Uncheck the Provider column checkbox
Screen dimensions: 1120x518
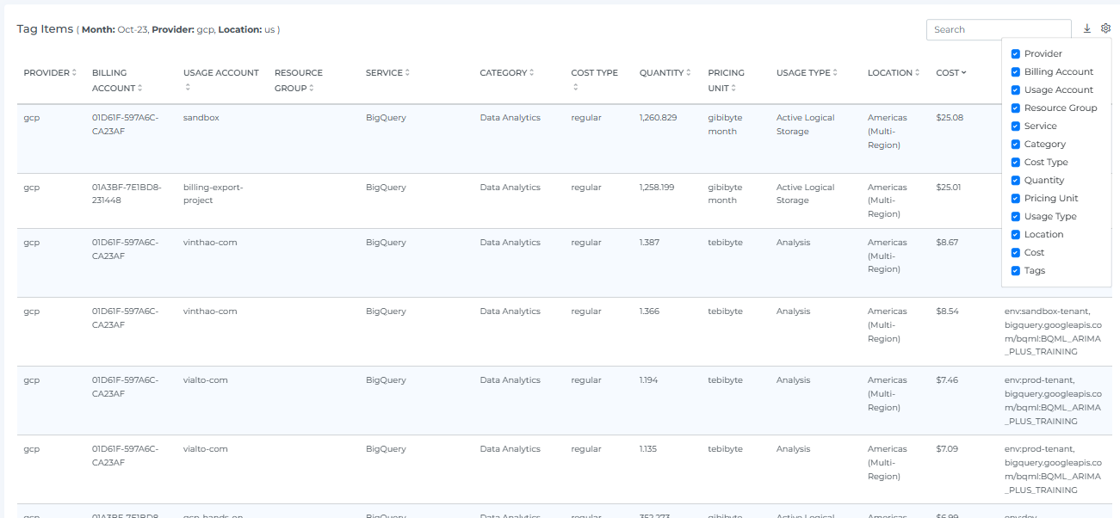[x=1016, y=53]
